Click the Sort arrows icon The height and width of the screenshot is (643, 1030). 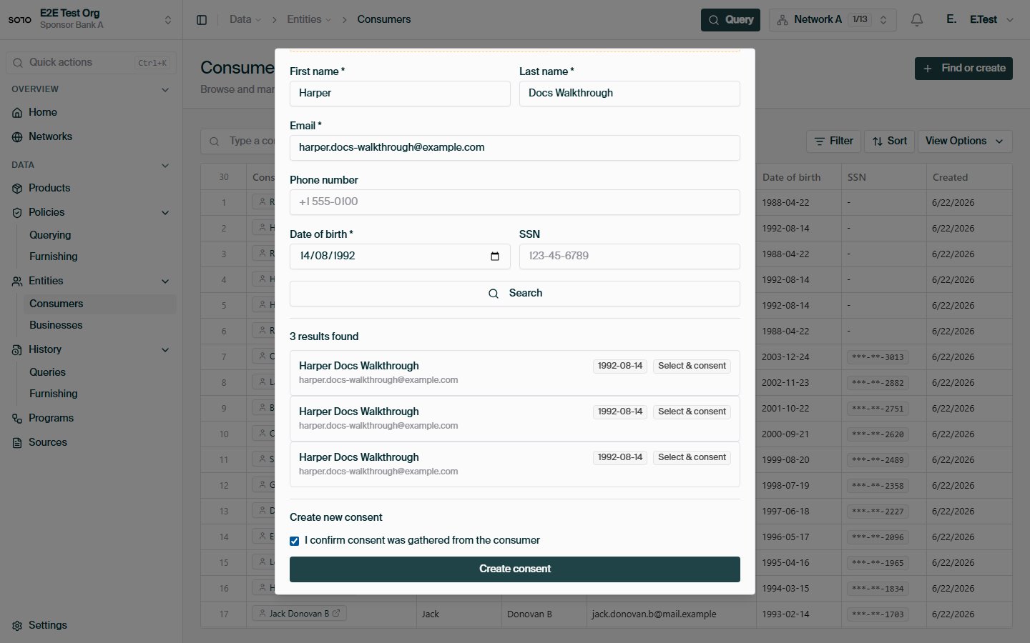pyautogui.click(x=878, y=141)
